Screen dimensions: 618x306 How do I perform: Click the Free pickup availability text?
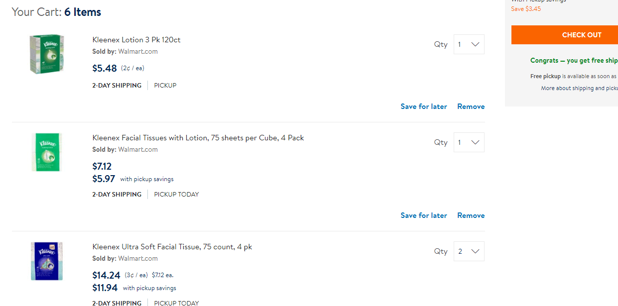coord(573,77)
